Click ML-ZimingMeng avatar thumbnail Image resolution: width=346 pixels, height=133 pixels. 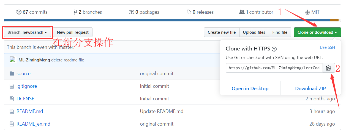[x=12, y=60]
